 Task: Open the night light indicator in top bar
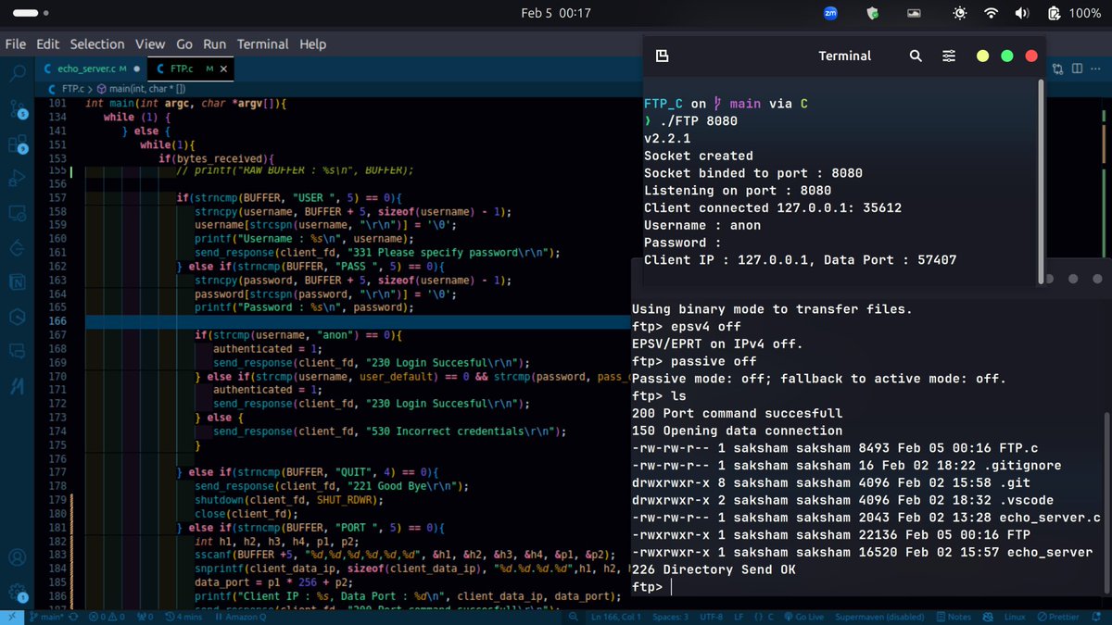[959, 13]
